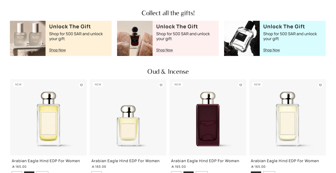Click the Amouage red bottle gift image
This screenshot has width=336, height=173.
(x=135, y=38)
